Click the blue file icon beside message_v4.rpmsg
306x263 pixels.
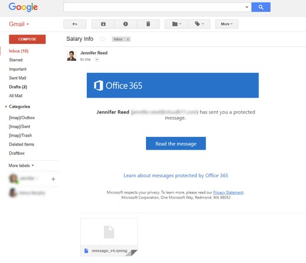(x=86, y=251)
